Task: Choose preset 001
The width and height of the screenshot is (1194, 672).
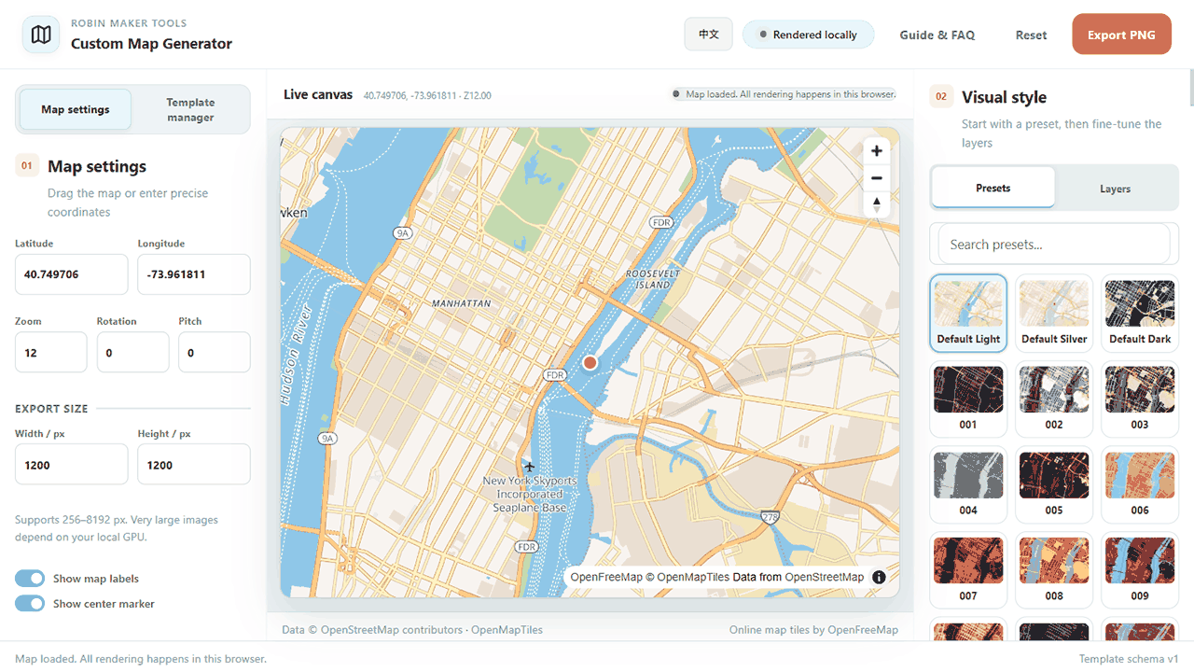Action: click(968, 399)
